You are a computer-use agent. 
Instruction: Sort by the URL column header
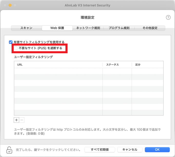coord(58,65)
